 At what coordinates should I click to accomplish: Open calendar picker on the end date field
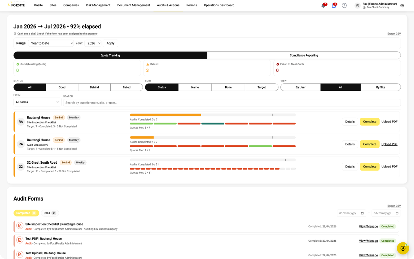(397, 213)
